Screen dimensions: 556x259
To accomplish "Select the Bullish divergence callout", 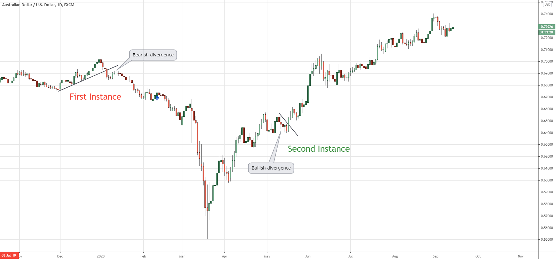I will coord(271,168).
